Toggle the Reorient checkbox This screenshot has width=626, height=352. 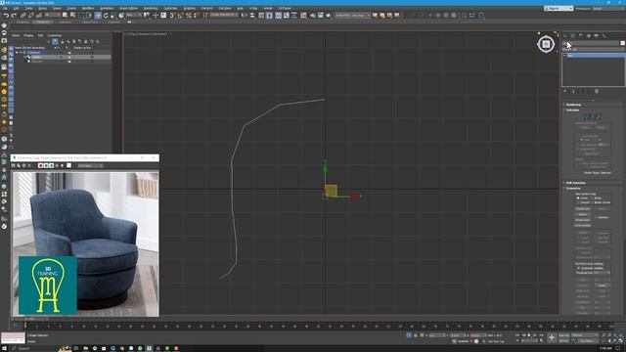(x=596, y=217)
